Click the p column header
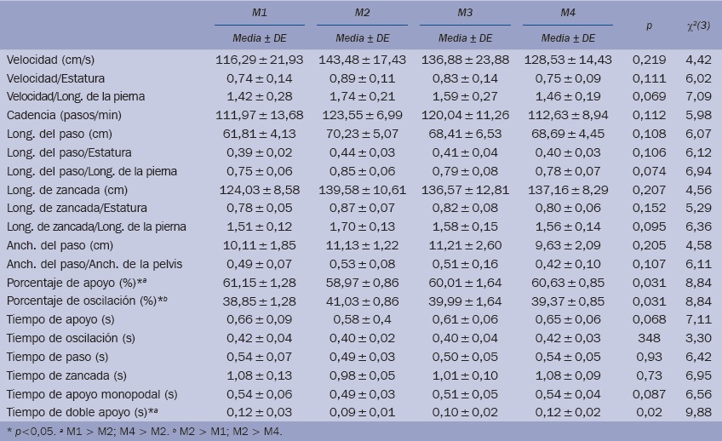This screenshot has height=441, width=722. (x=649, y=27)
